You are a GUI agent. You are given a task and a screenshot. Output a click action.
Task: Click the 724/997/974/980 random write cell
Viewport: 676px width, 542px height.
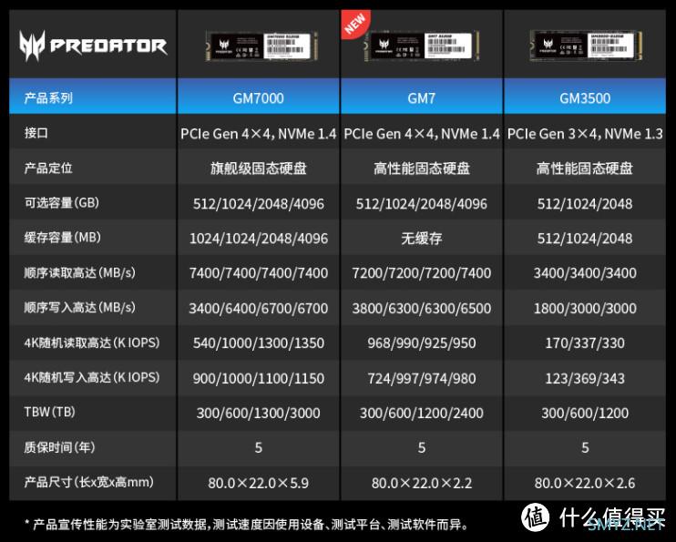point(421,379)
